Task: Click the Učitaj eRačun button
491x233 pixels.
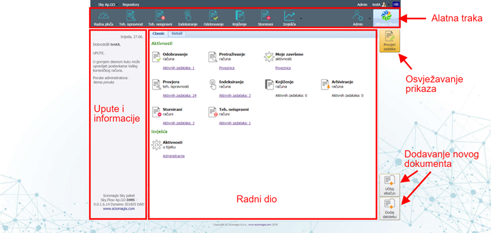Action: [x=389, y=185]
